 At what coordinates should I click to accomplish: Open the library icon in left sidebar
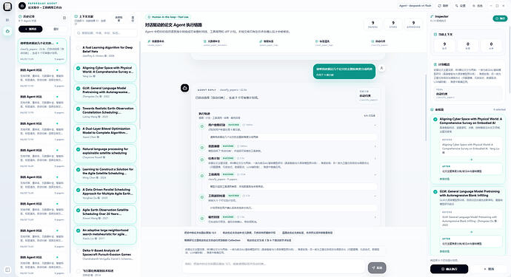[x=7, y=20]
